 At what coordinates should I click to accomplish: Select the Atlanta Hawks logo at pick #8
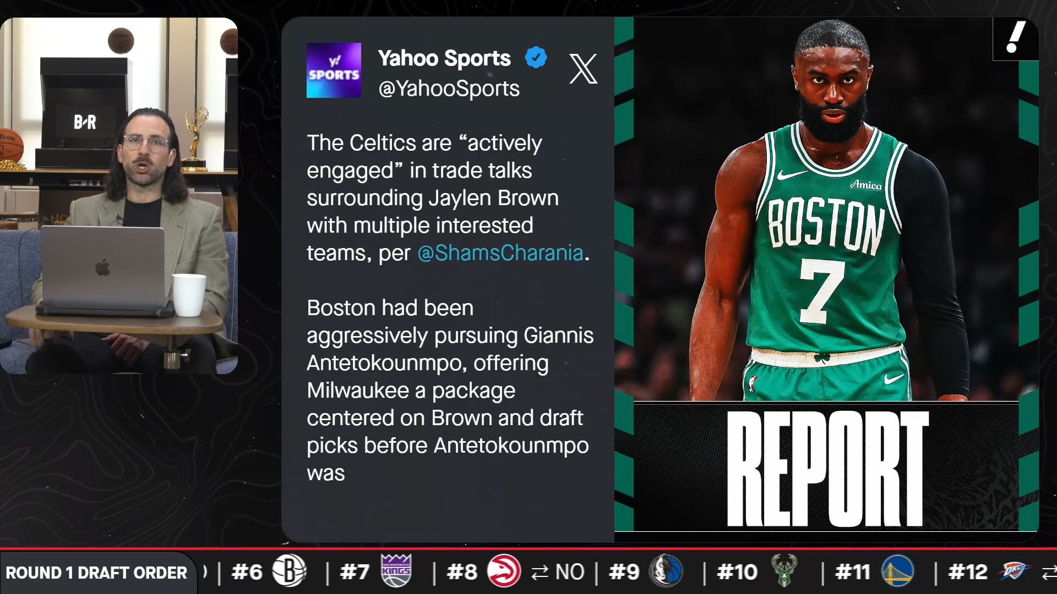[x=504, y=571]
